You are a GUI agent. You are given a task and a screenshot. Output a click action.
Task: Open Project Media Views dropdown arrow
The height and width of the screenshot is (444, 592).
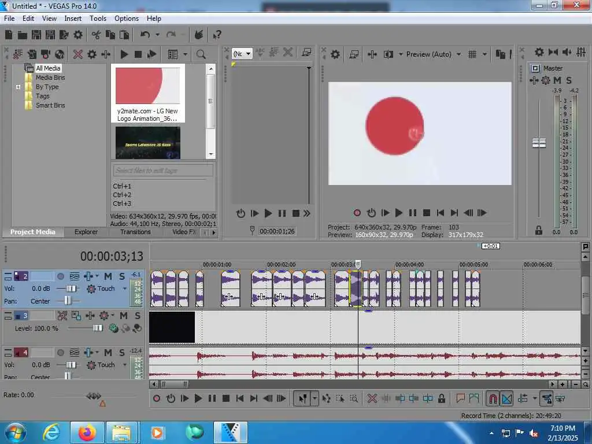pyautogui.click(x=185, y=54)
